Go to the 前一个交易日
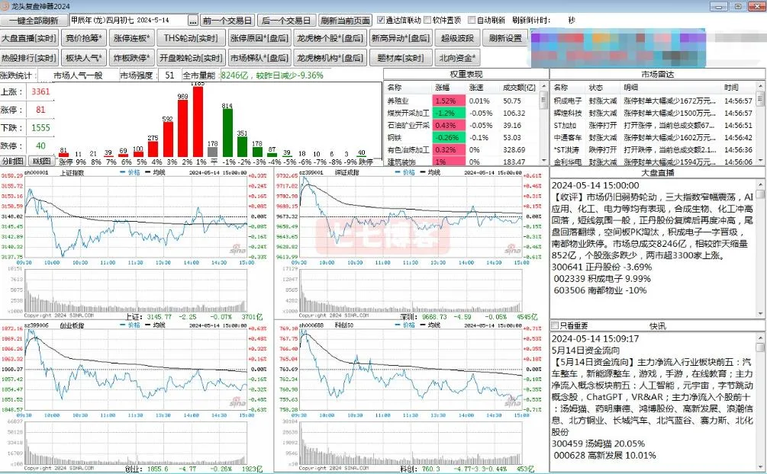Image resolution: width=767 pixels, height=474 pixels. pyautogui.click(x=226, y=21)
